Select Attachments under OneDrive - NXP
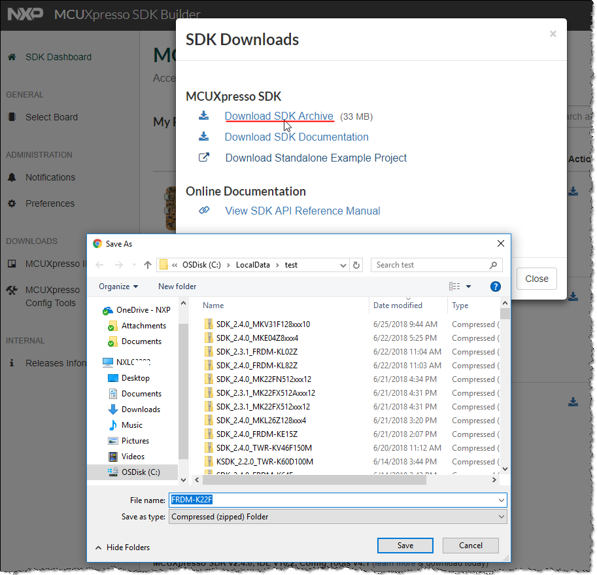This screenshot has width=597, height=575. (x=144, y=326)
